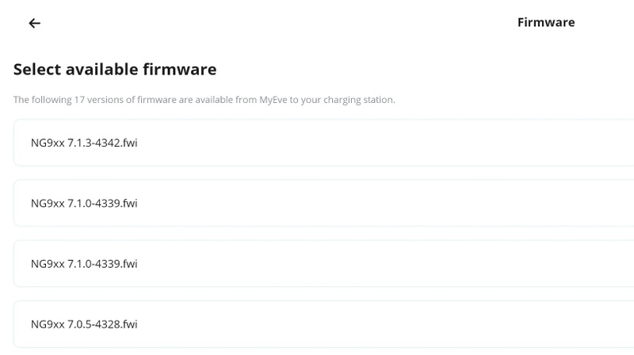The height and width of the screenshot is (355, 634).
Task: Select firmware NG9xx 7.1.3-4342.fwi
Action: 84,143
